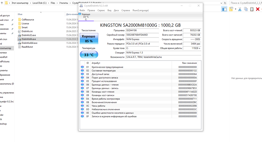The width and height of the screenshot is (262, 142).
Task: Open the Правка menu
Action: click(x=91, y=10)
